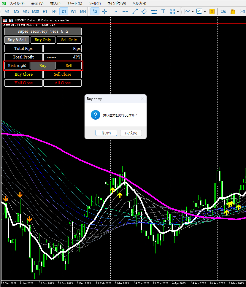Click the green candlestick app icon
The width and height of the screenshot is (246, 287).
point(4,3)
